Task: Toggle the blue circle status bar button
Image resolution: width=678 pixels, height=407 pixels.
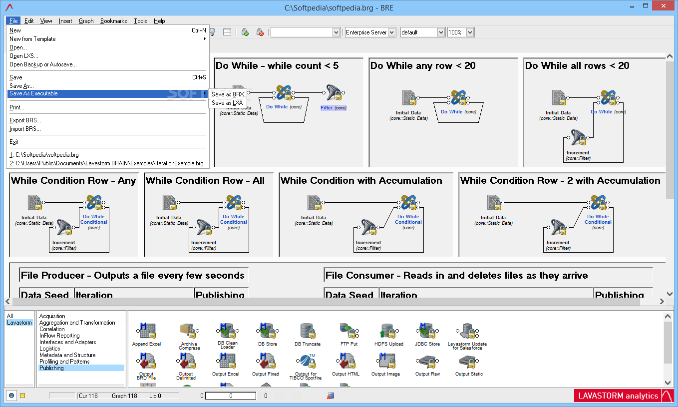Action: tap(12, 396)
